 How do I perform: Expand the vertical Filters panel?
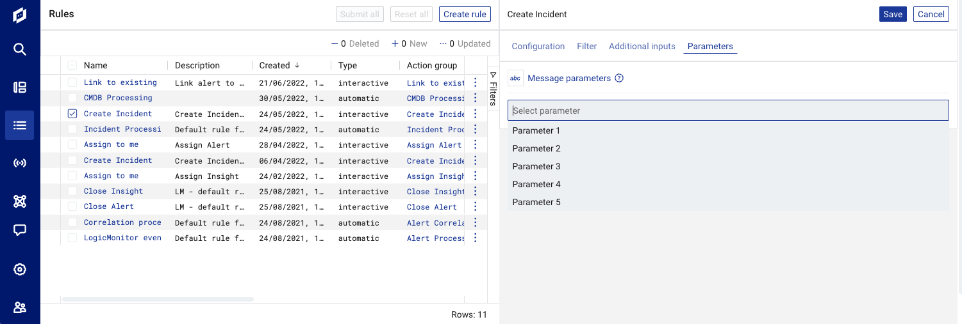pyautogui.click(x=493, y=88)
